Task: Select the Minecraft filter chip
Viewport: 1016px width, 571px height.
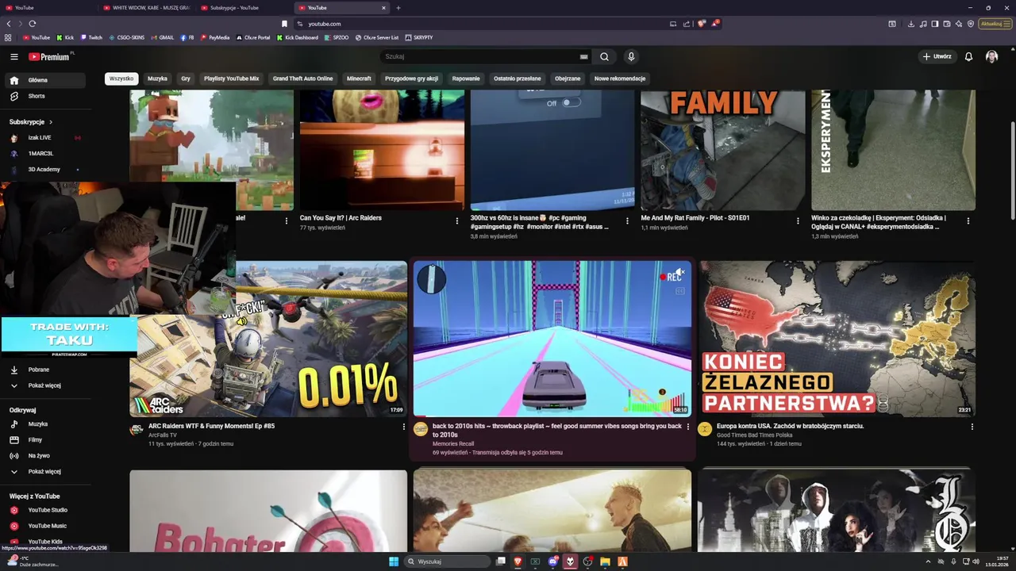Action: click(359, 79)
